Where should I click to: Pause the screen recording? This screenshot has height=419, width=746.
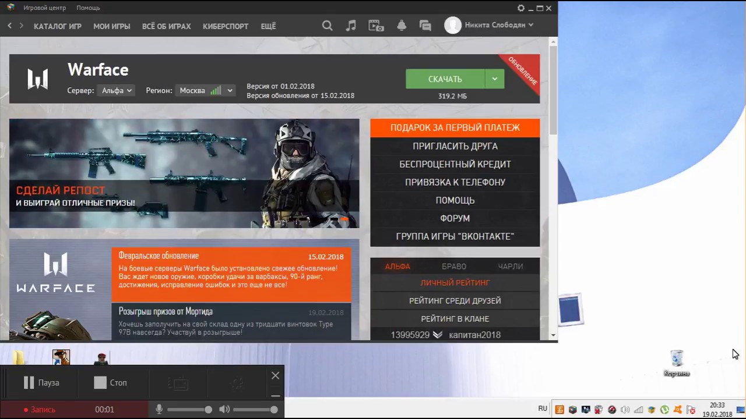coord(41,382)
